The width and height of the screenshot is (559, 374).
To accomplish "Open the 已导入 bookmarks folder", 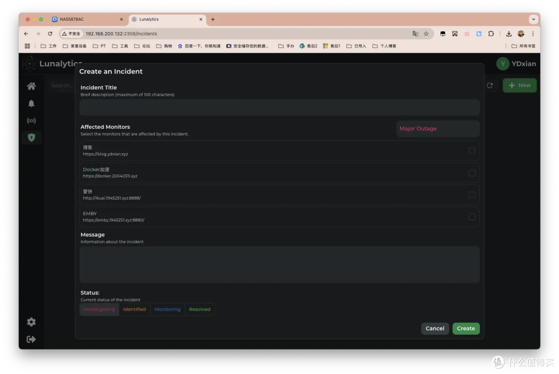I will [356, 46].
